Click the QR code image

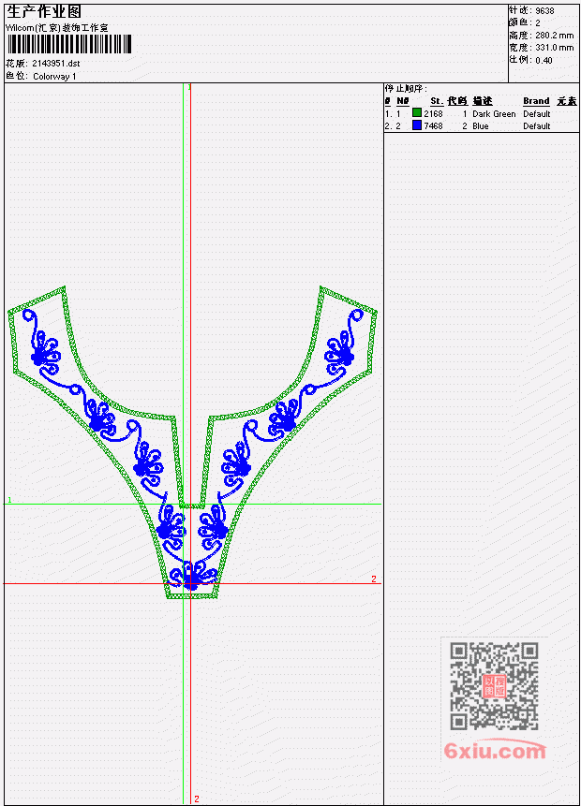494,686
